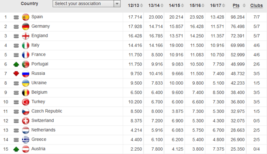Screen dimensions: 267x154
Task: Click Greece's unchanged rank icon
Action: tap(16, 140)
